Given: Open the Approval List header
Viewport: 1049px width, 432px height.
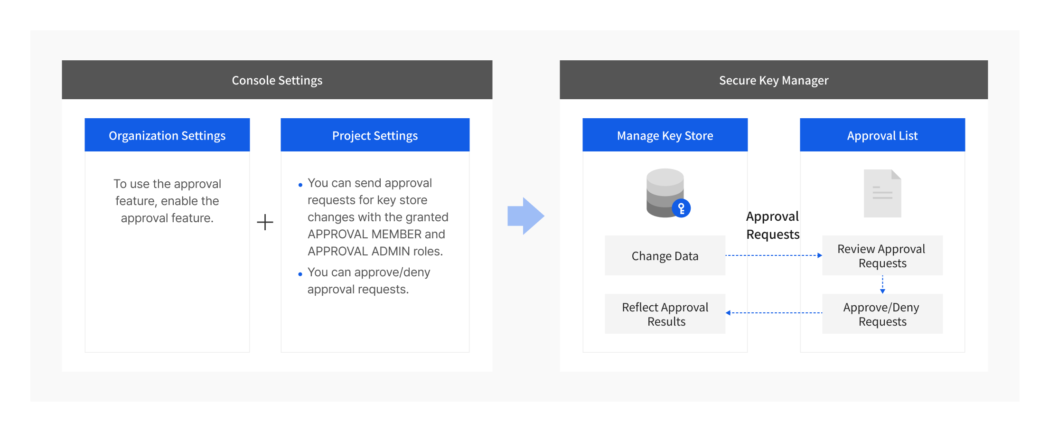Looking at the screenshot, I should (882, 135).
